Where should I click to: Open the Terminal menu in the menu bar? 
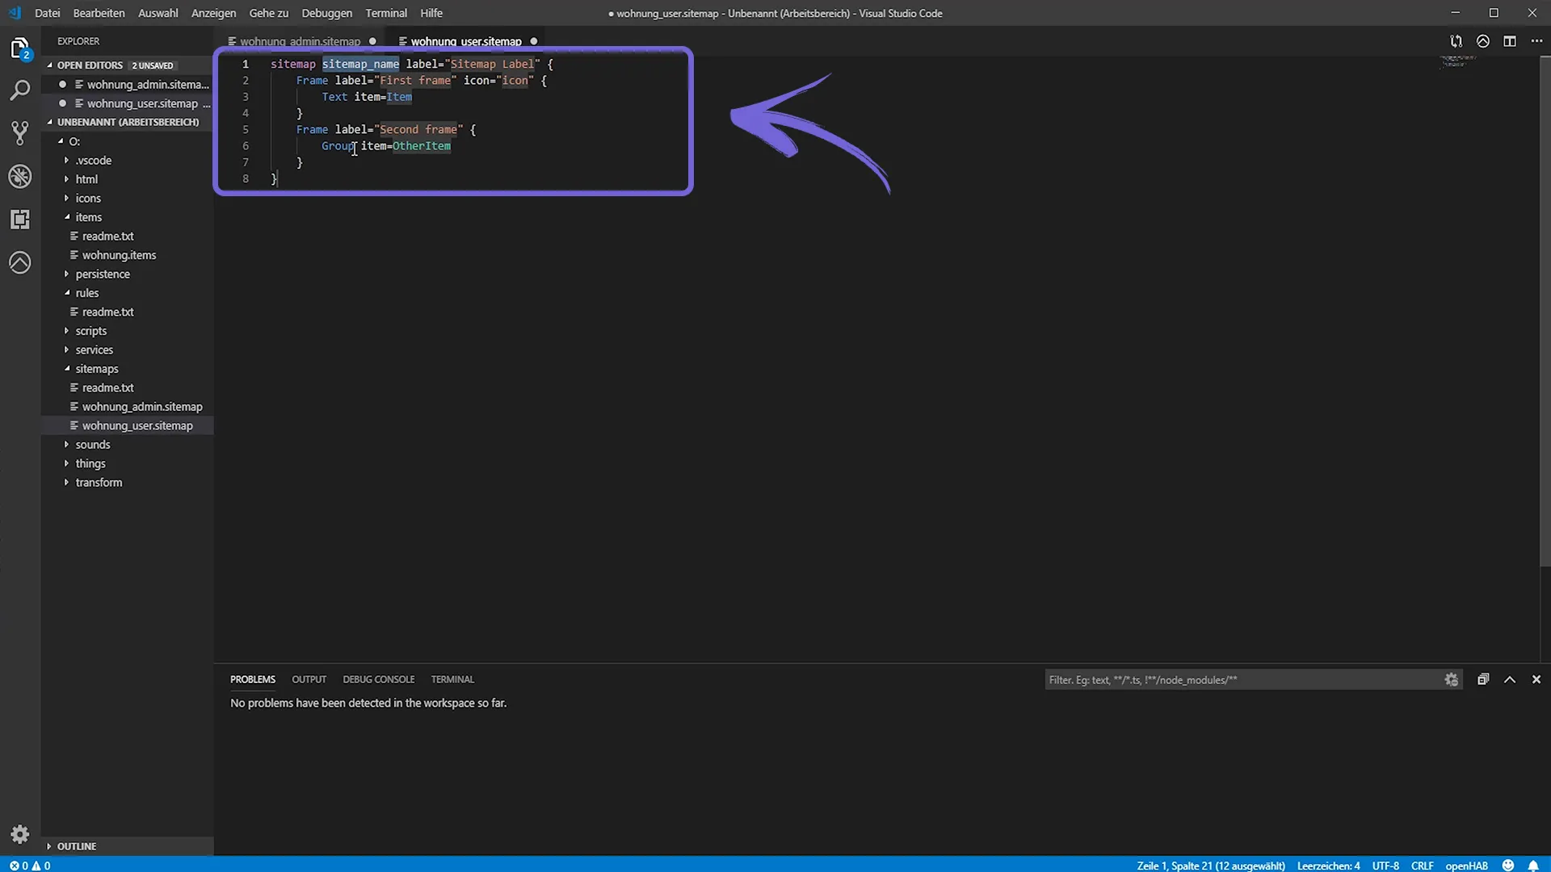(x=385, y=13)
